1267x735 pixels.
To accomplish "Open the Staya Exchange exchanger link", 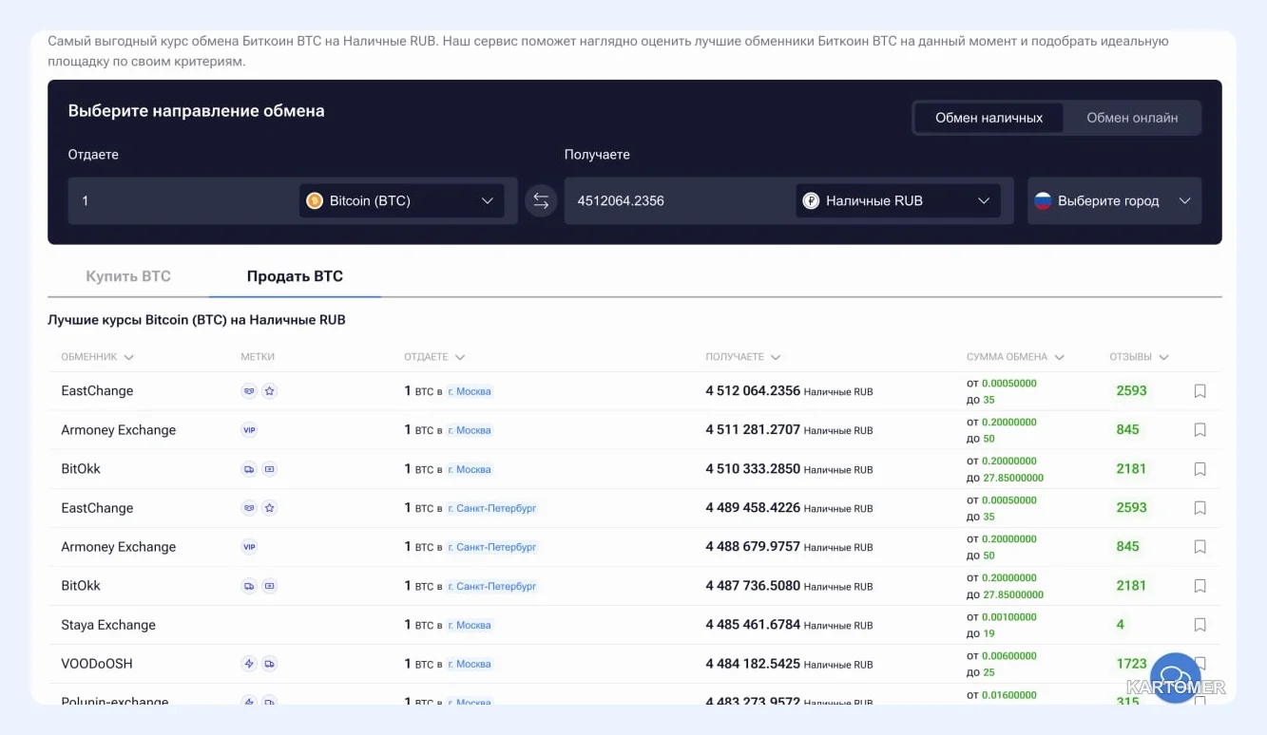I will [x=108, y=625].
